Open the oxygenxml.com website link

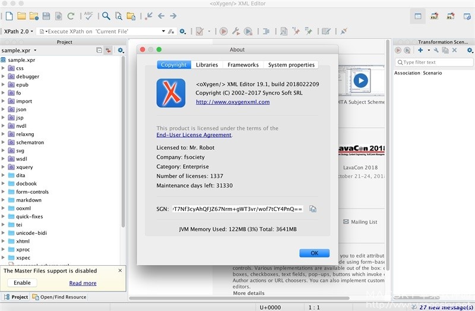pos(233,102)
